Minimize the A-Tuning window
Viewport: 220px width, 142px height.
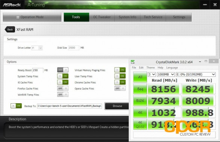(205, 4)
